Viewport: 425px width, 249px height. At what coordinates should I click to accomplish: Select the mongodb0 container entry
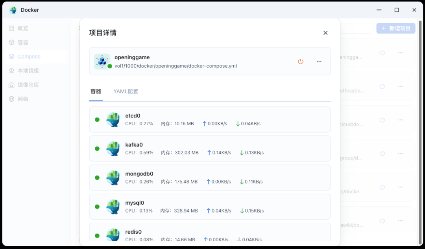[210, 178]
